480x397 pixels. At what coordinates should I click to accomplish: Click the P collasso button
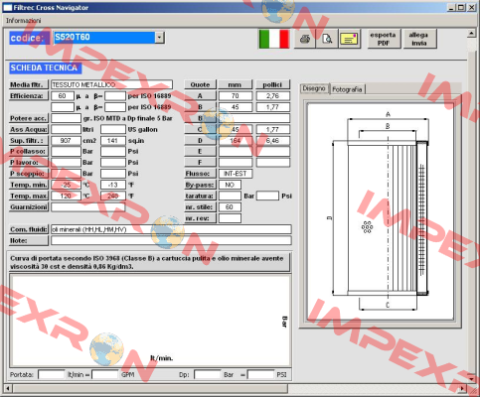(x=29, y=151)
